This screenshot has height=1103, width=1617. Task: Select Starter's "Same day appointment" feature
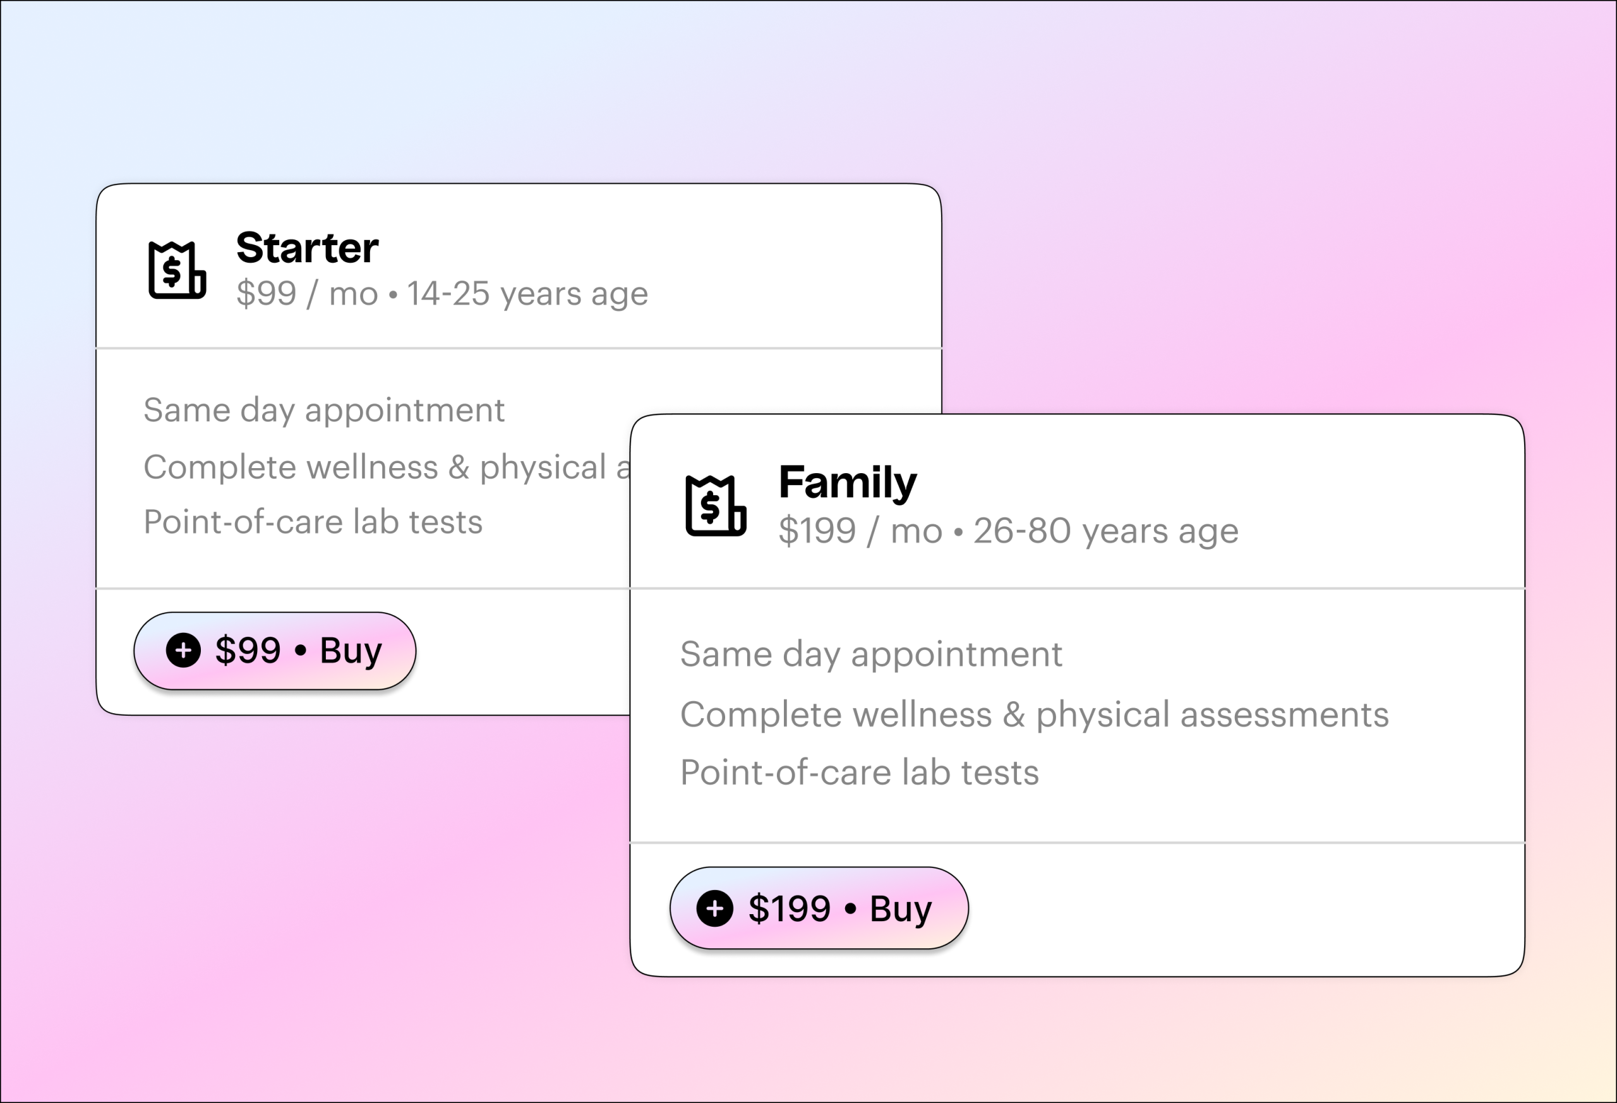[323, 410]
